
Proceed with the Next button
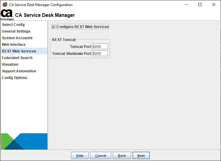point(141,156)
